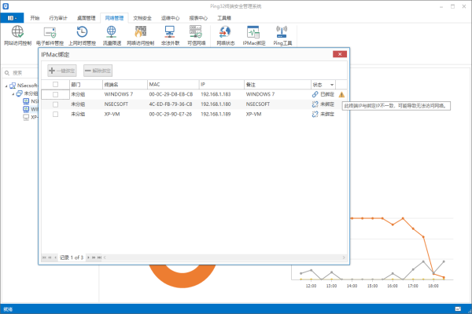
Task: Toggle the select-all checkbox in table header
Action: click(55, 83)
